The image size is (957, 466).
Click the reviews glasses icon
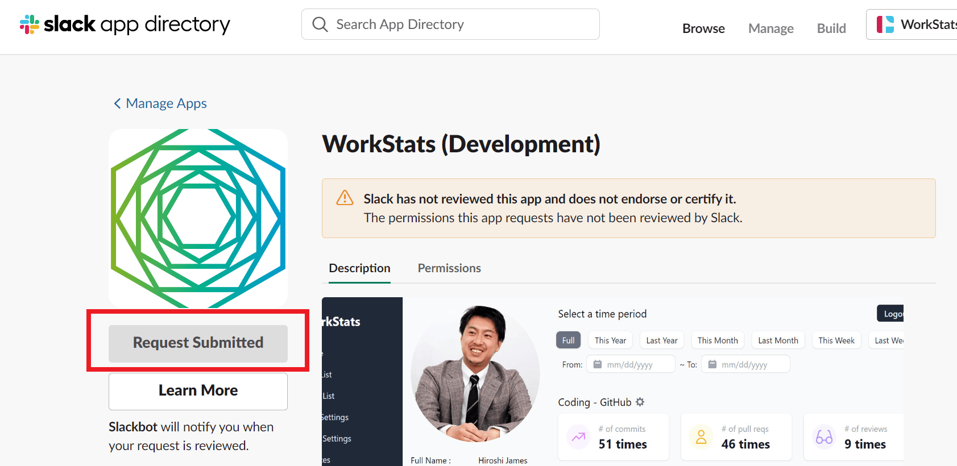tap(824, 437)
